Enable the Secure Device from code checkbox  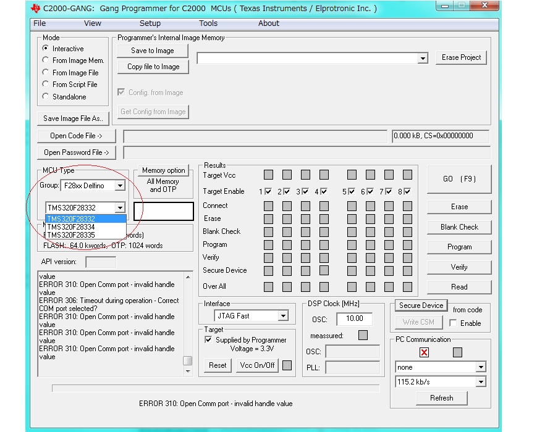point(453,323)
